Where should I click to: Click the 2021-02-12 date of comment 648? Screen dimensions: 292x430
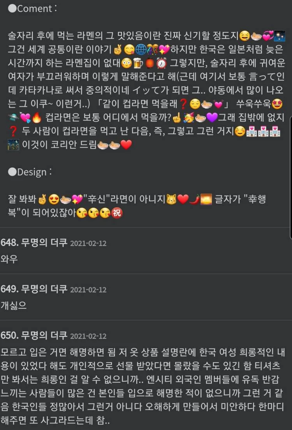[x=88, y=244]
